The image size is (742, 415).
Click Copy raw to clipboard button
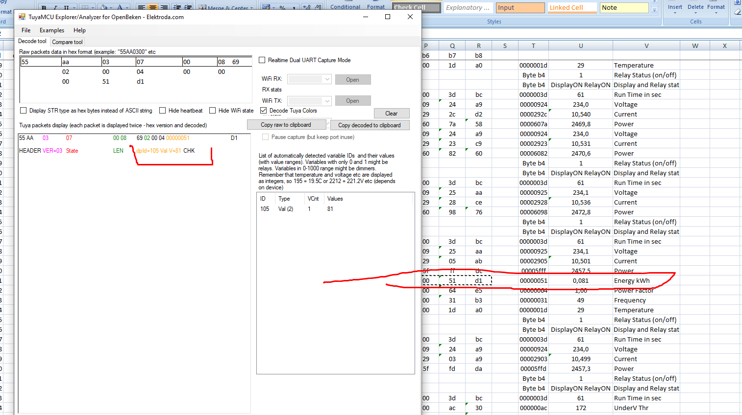[286, 125]
